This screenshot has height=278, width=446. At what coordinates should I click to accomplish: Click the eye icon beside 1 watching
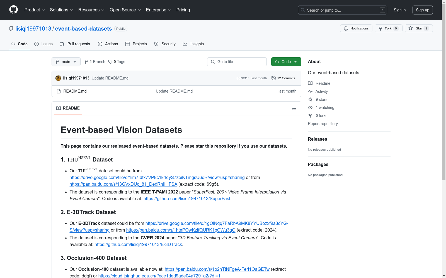[x=310, y=108]
